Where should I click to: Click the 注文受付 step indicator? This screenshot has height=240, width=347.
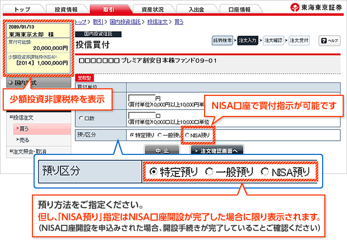tap(299, 41)
